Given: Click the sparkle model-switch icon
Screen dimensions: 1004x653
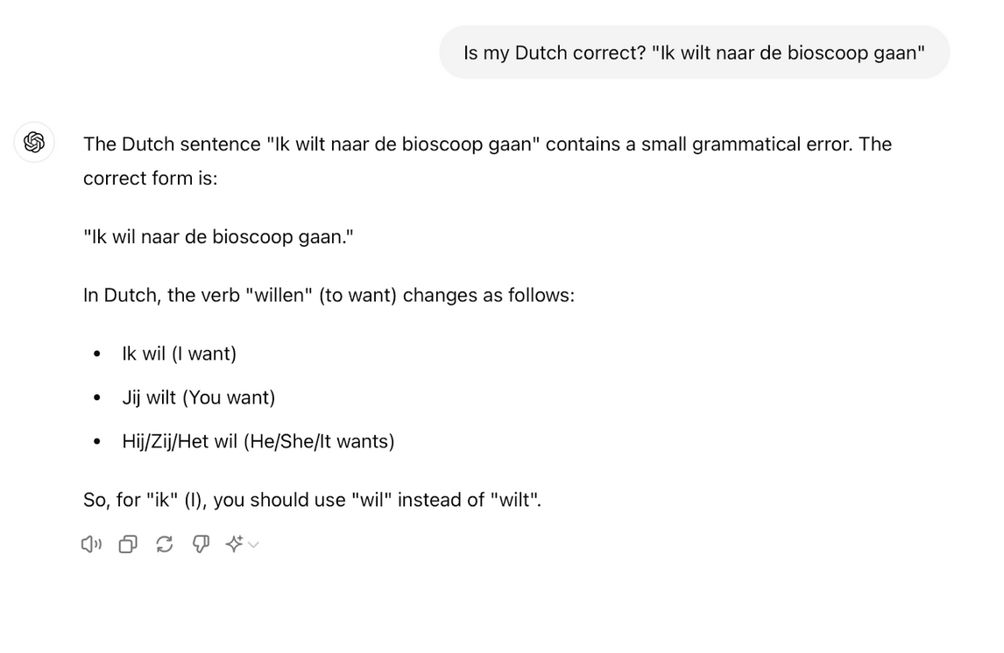Looking at the screenshot, I should (x=233, y=544).
